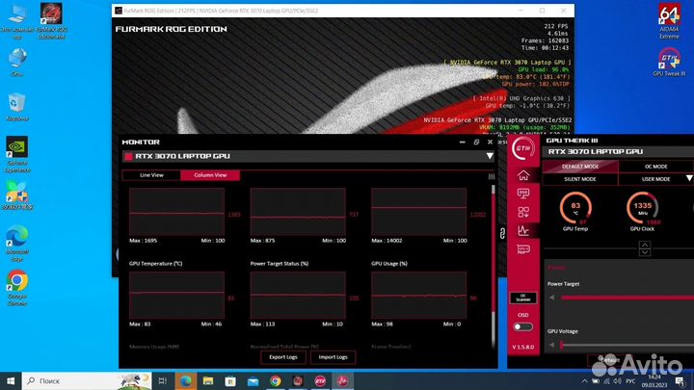This screenshot has width=694, height=390.
Task: Open File Explorer from taskbar
Action: pyautogui.click(x=208, y=380)
